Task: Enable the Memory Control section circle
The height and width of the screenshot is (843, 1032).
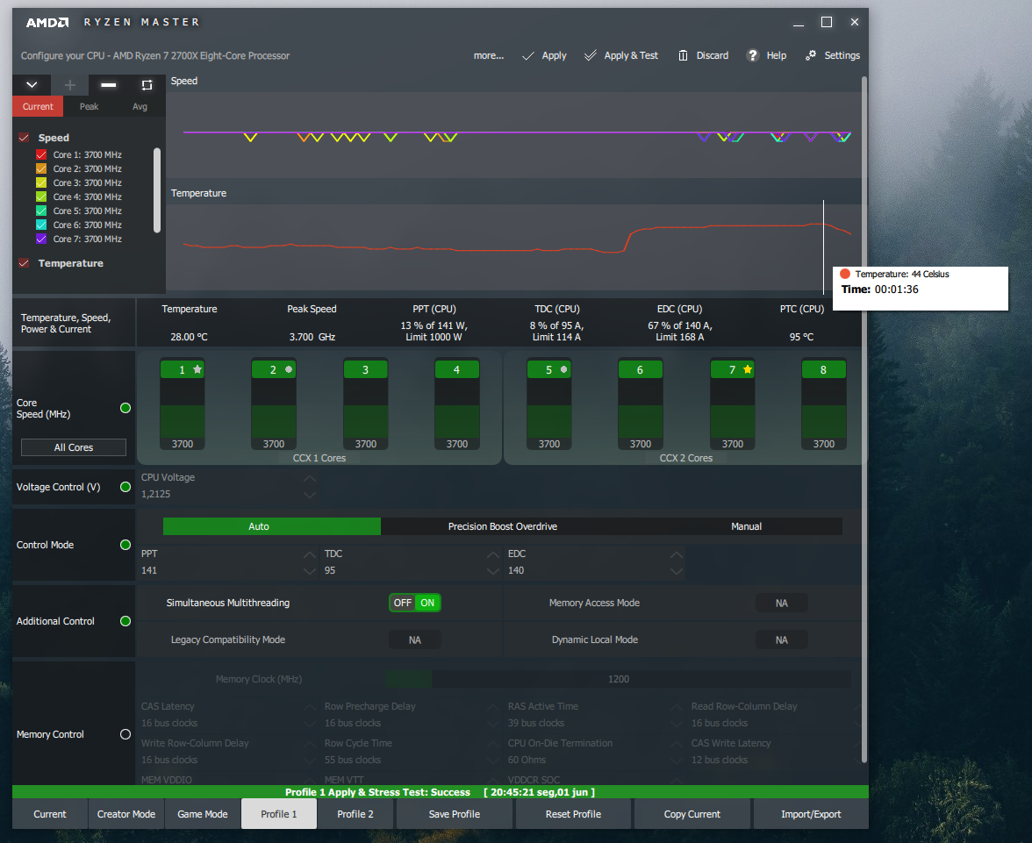Action: [125, 734]
